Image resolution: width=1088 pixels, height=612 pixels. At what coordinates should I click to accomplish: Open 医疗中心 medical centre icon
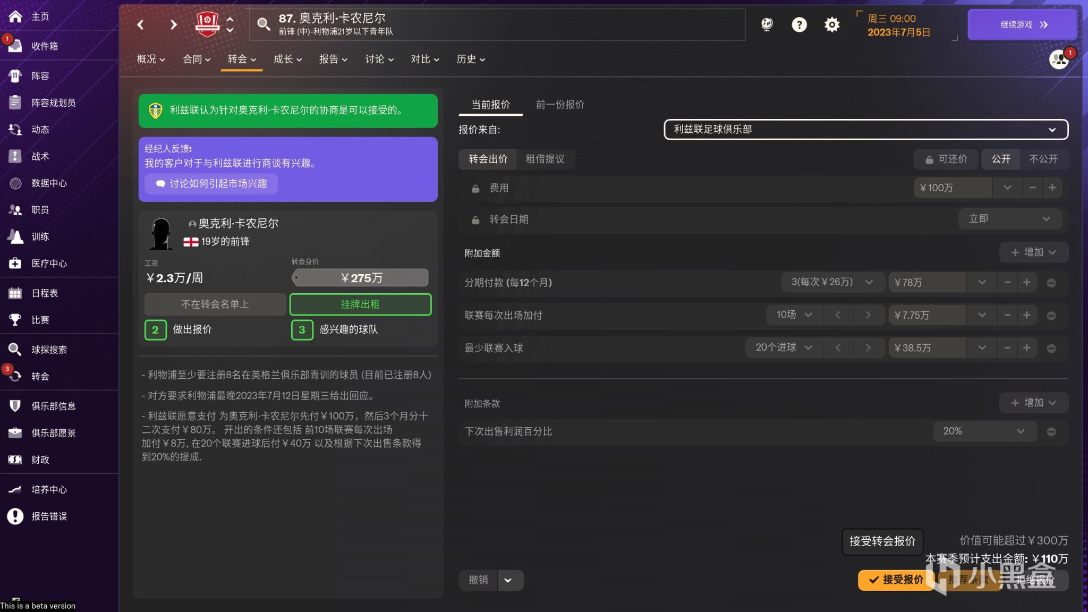pos(15,263)
